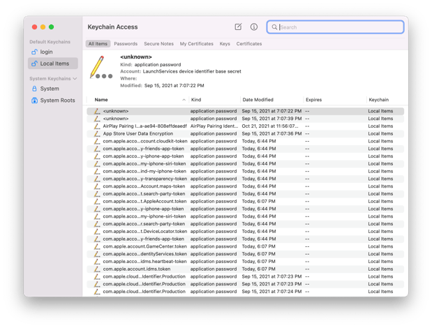Screen dimensions: 432x328
Task: Click the pencil icon of the Account.maps-token row
Action: 97,186
